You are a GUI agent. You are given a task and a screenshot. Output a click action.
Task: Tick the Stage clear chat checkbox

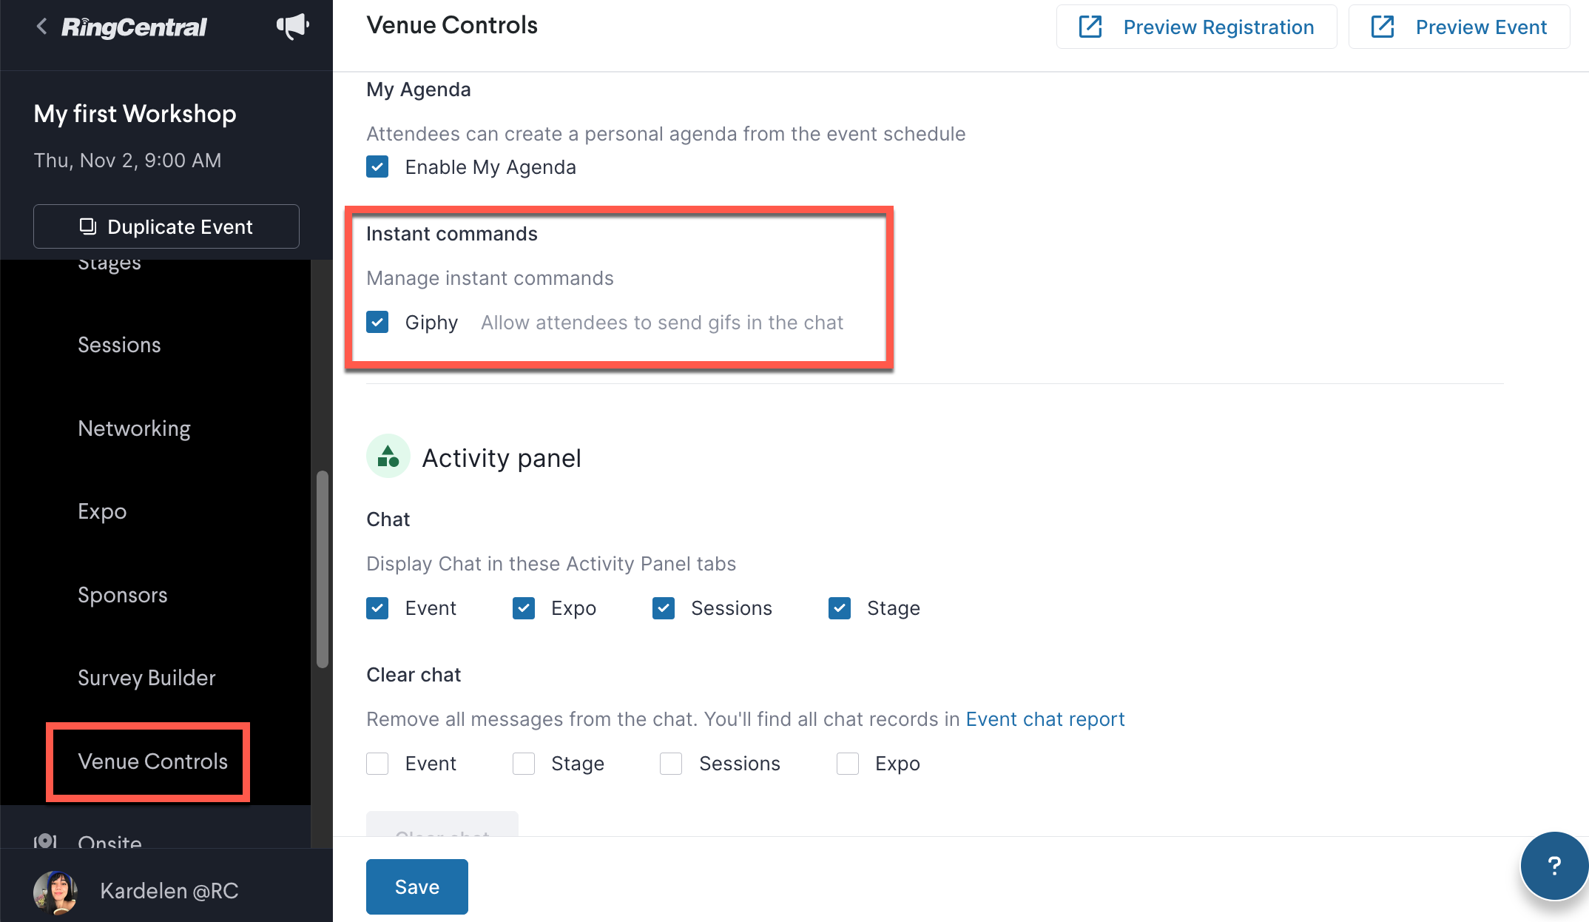(524, 764)
